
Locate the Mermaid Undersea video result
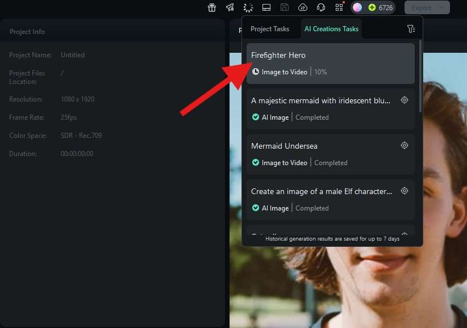(x=404, y=145)
